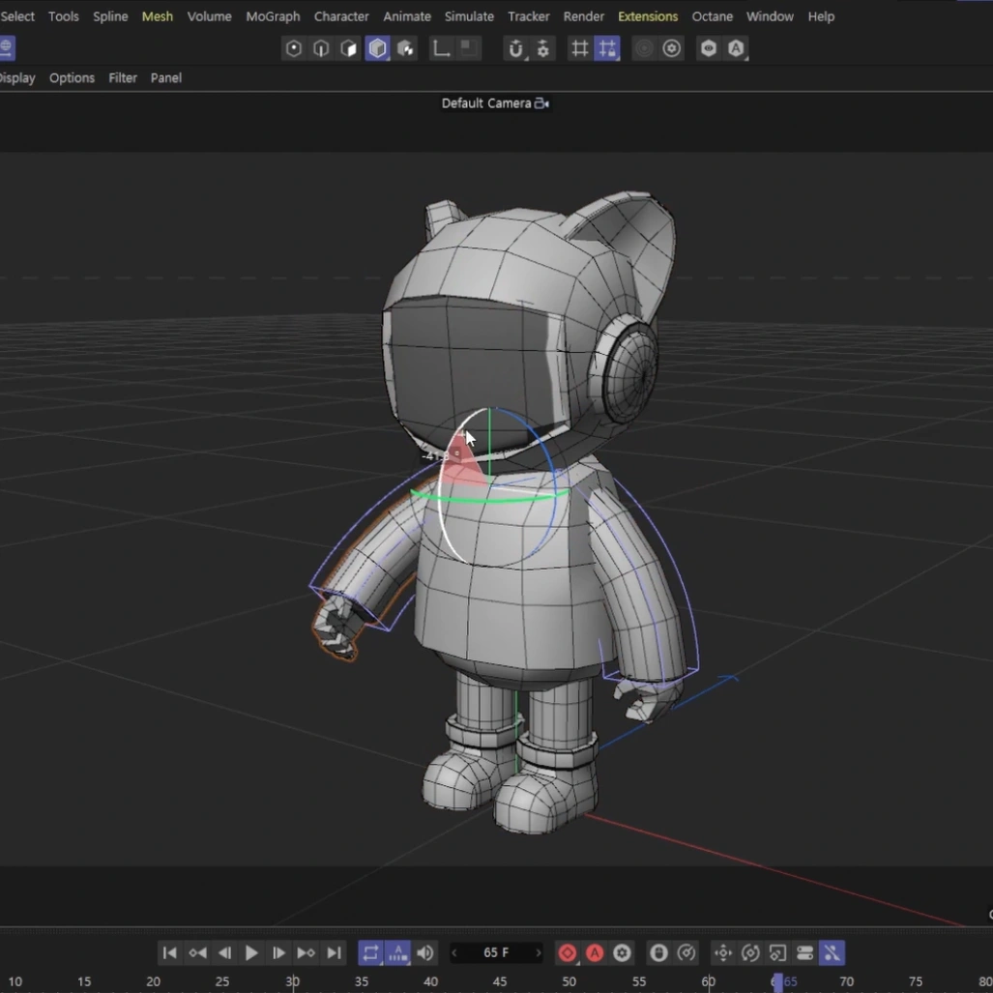Viewport: 993px width, 993px height.
Task: Toggle the viewport solo eye hexagon icon
Action: click(709, 48)
